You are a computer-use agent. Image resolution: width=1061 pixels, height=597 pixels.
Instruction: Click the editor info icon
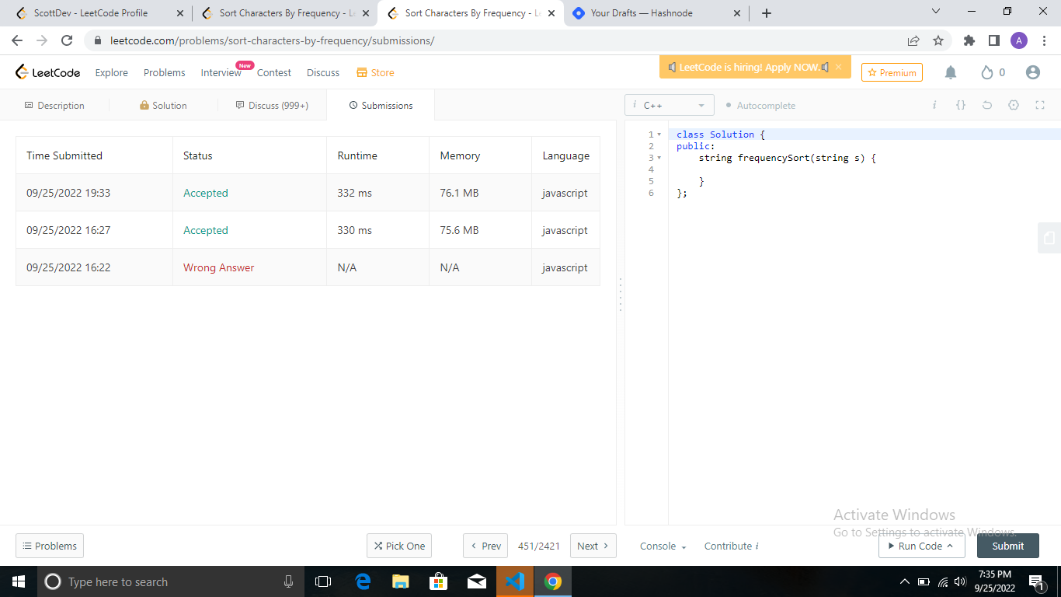point(934,105)
